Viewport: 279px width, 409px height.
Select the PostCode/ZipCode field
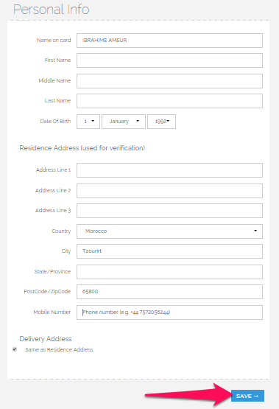point(169,292)
